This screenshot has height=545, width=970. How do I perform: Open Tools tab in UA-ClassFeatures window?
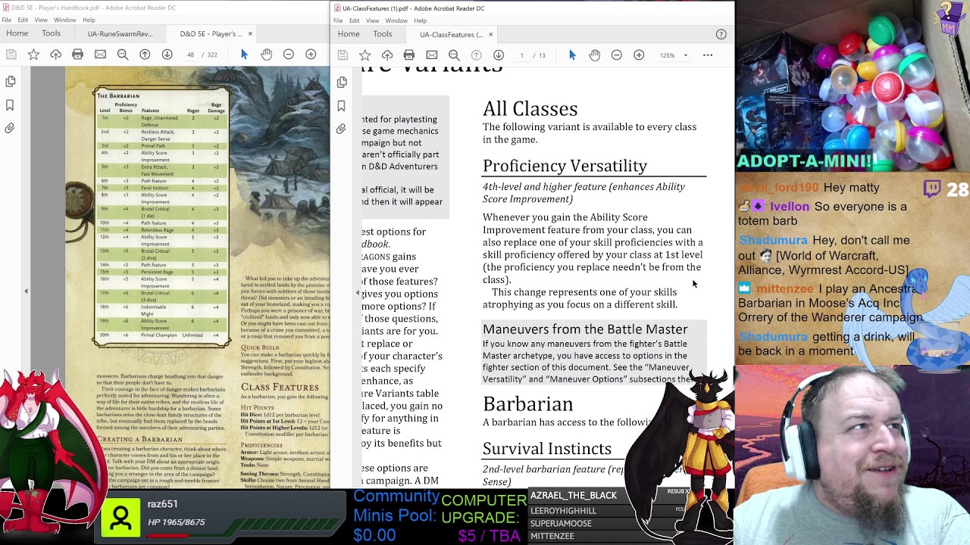pos(383,34)
